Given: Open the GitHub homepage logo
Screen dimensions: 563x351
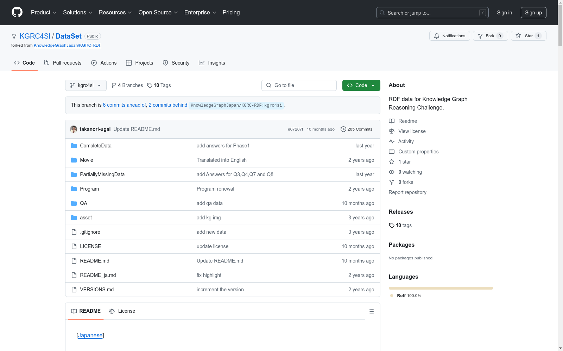Looking at the screenshot, I should pyautogui.click(x=17, y=12).
